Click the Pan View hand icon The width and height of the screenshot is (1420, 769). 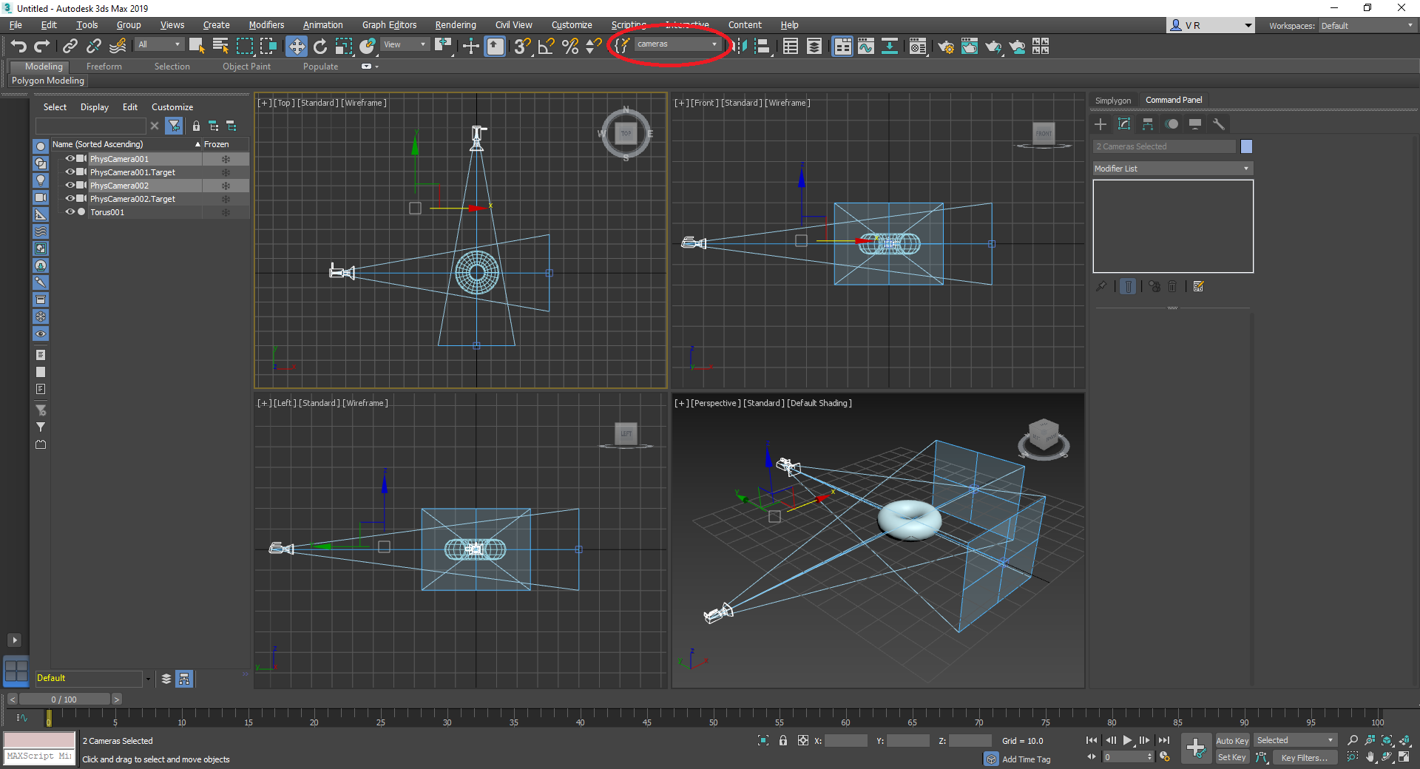point(1370,756)
